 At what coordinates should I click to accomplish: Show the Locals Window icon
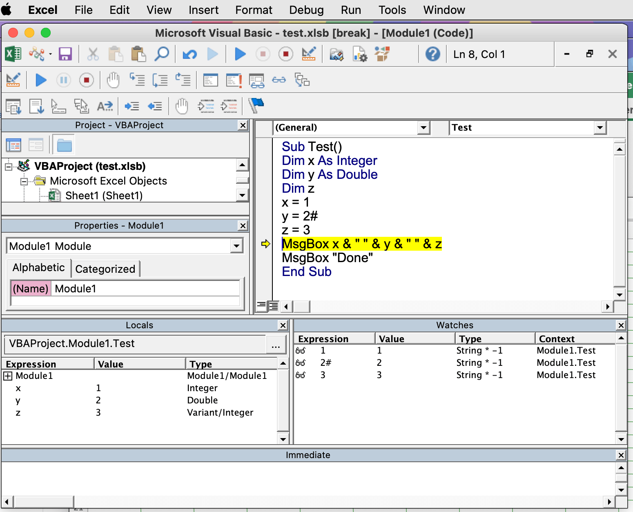coord(211,80)
